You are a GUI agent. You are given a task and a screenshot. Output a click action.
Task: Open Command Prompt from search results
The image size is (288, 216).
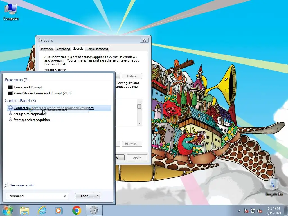point(59,87)
